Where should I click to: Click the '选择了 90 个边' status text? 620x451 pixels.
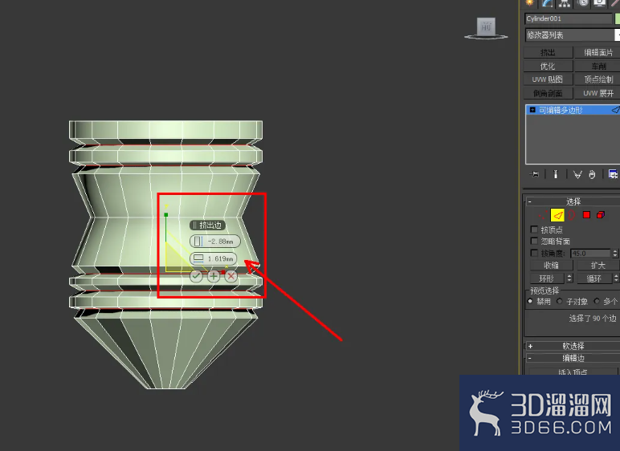[x=593, y=318]
